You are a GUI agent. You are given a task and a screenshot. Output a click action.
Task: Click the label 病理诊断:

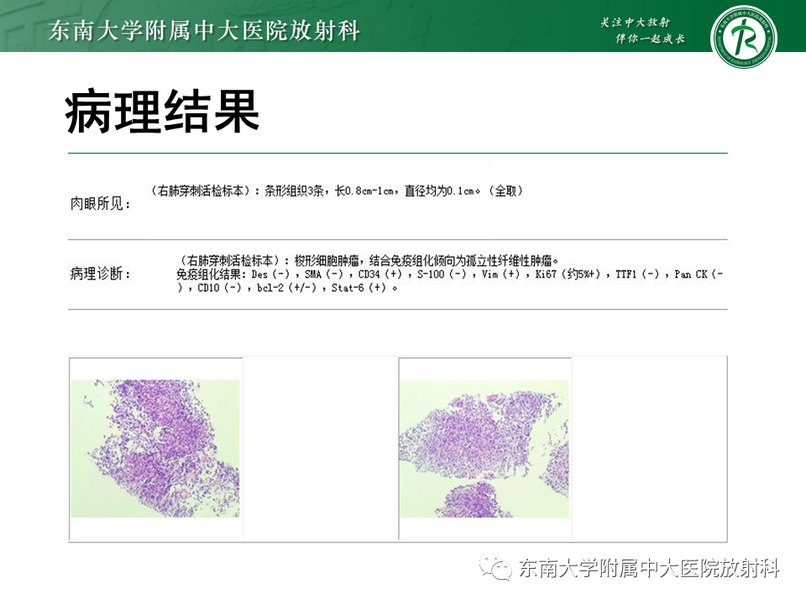point(101,273)
